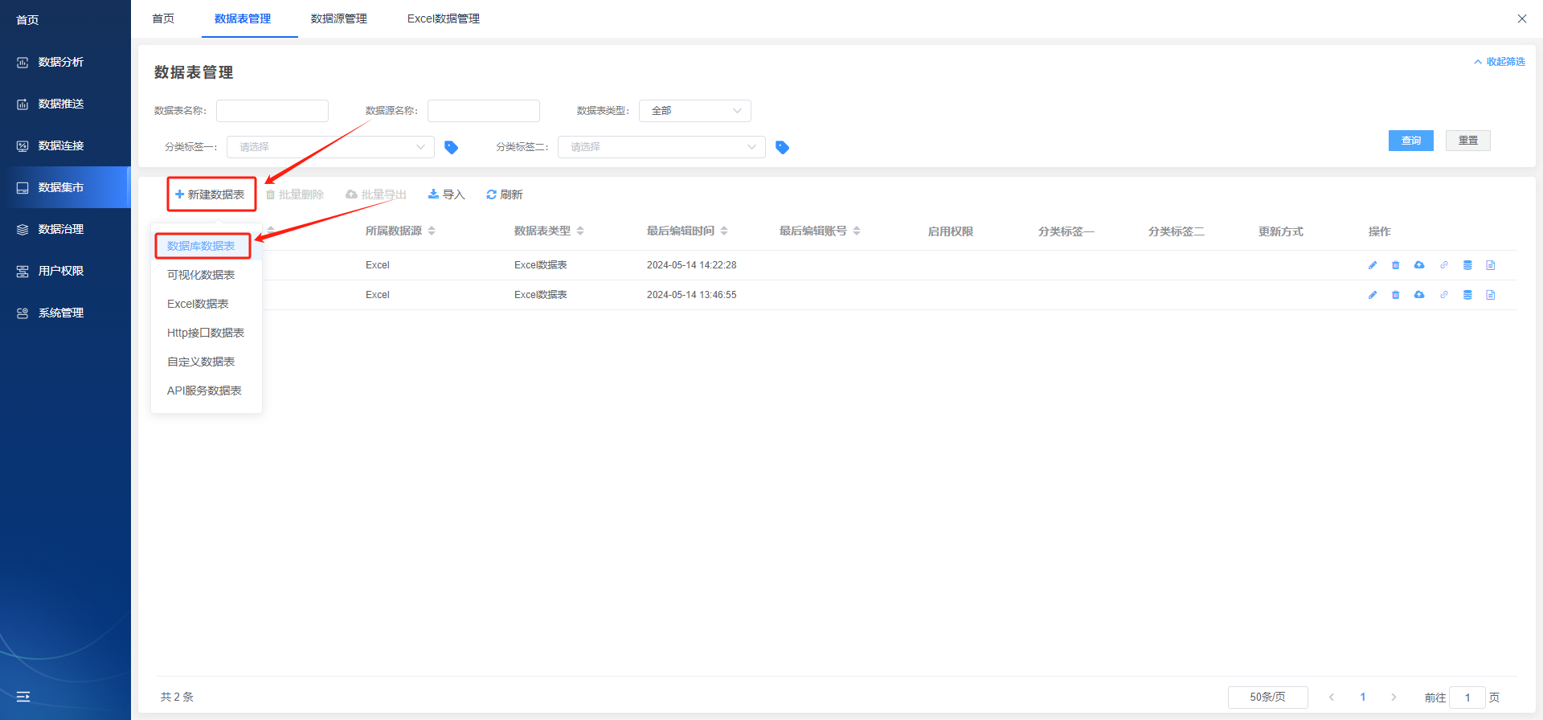1543x720 pixels.
Task: Sort by 最后编辑时间 column arrows
Action: pyautogui.click(x=724, y=231)
